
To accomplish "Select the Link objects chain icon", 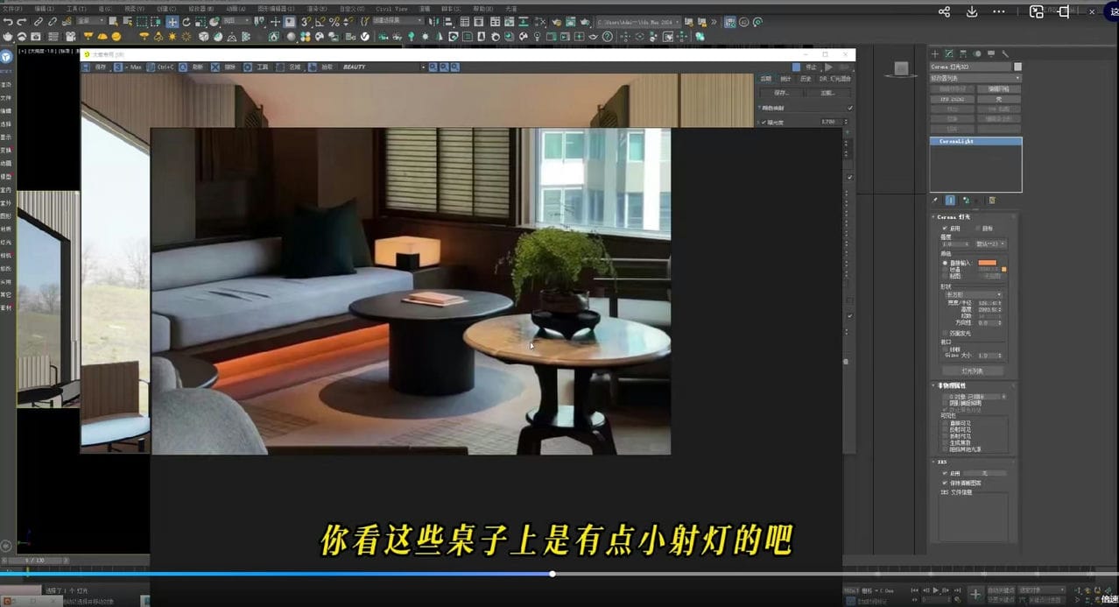I will pyautogui.click(x=39, y=22).
